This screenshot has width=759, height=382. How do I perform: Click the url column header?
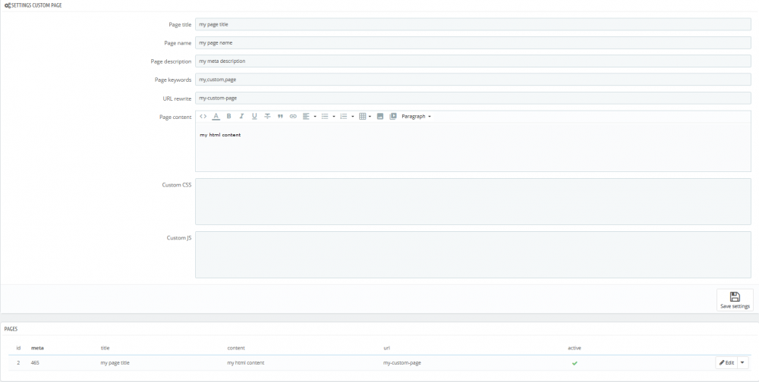(386, 348)
